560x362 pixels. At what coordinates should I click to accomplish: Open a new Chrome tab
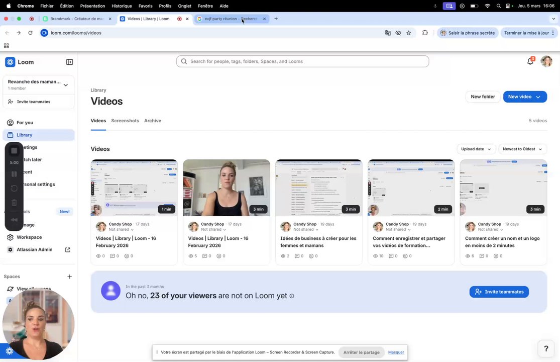point(276,19)
